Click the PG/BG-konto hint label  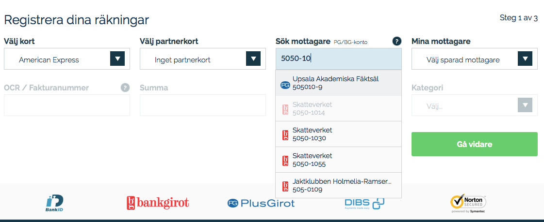pos(350,43)
